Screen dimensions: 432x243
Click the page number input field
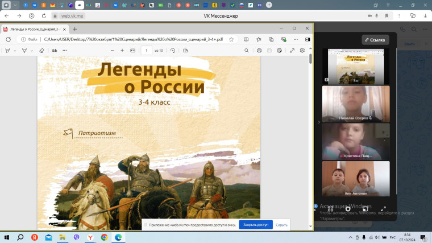pyautogui.click(x=146, y=51)
